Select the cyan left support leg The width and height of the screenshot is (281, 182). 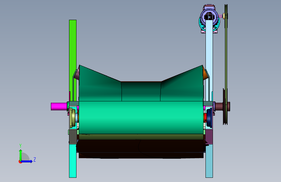coord(73,161)
